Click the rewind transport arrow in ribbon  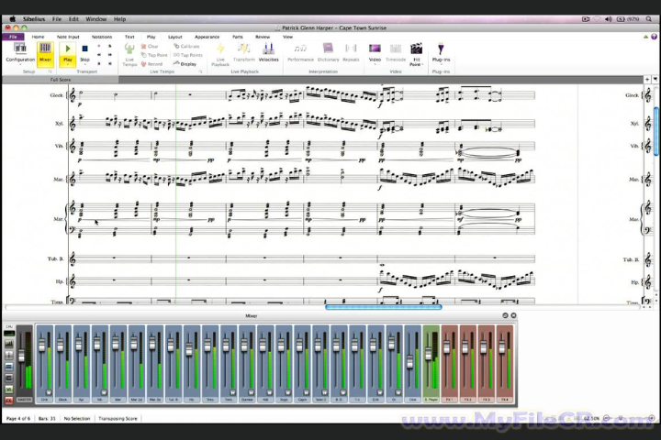[x=99, y=55]
